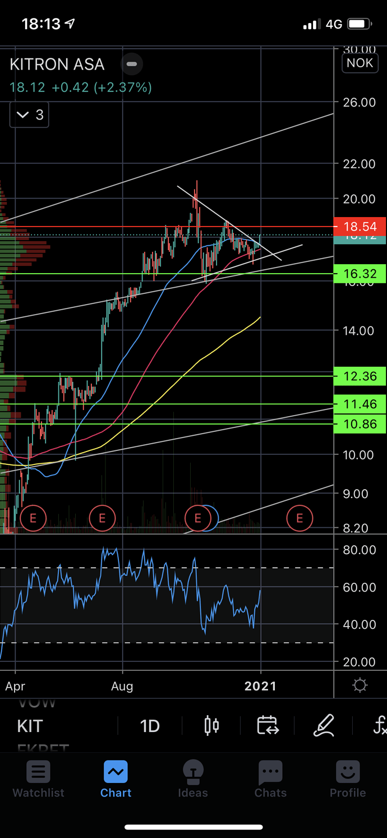The height and width of the screenshot is (838, 387).
Task: Select the green 11.46 price level label
Action: (360, 404)
